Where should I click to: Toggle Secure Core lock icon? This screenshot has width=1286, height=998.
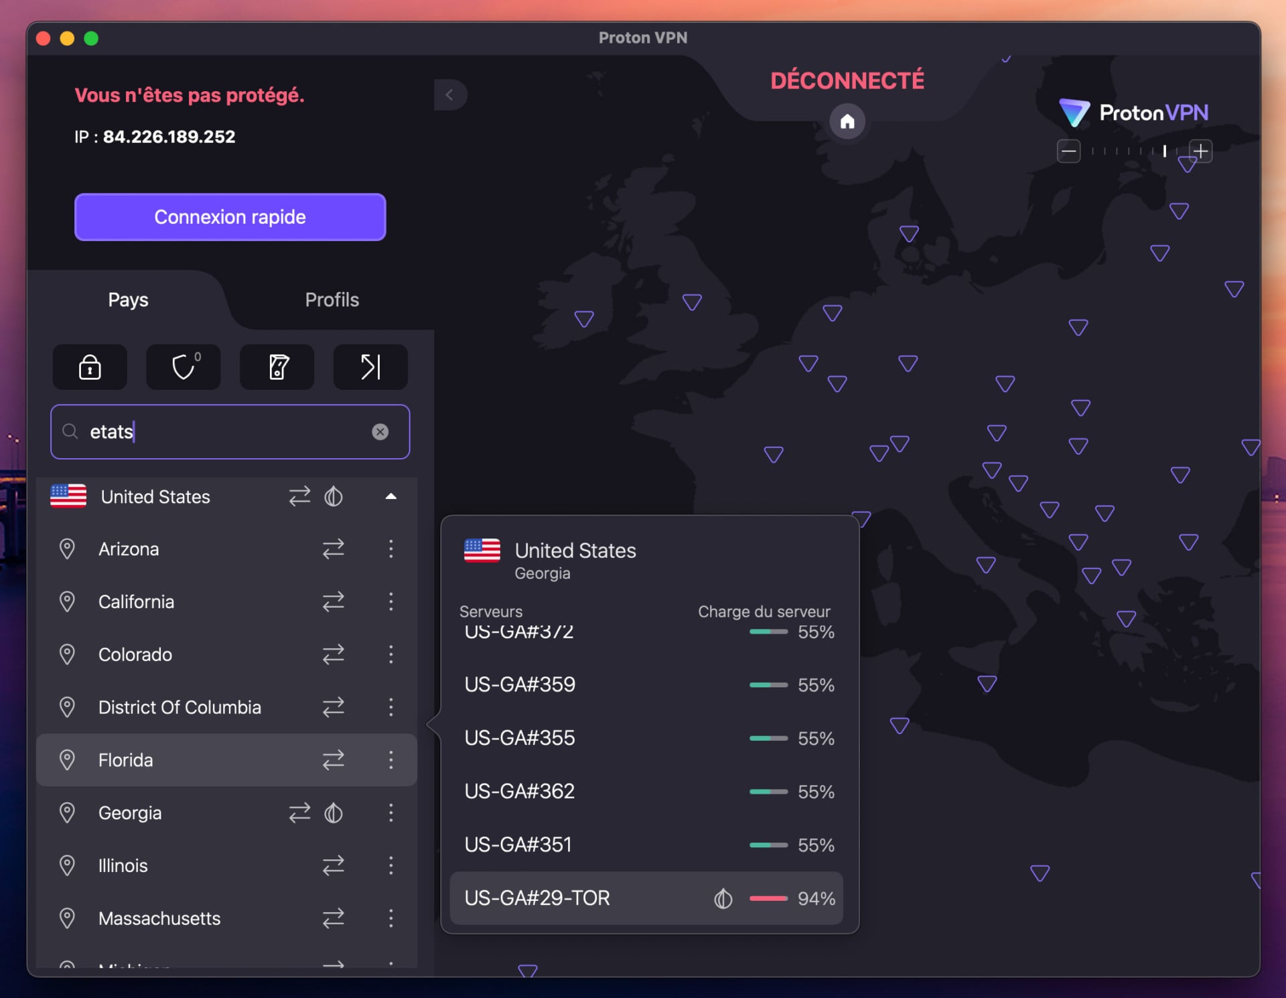[x=90, y=367]
